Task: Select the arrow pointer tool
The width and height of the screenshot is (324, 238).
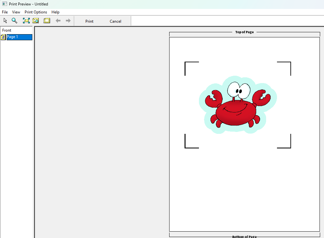Action: click(x=5, y=21)
